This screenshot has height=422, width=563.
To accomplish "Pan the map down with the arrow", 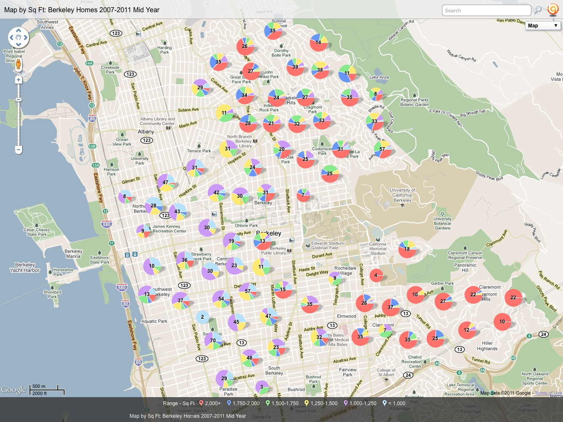I will click(19, 44).
